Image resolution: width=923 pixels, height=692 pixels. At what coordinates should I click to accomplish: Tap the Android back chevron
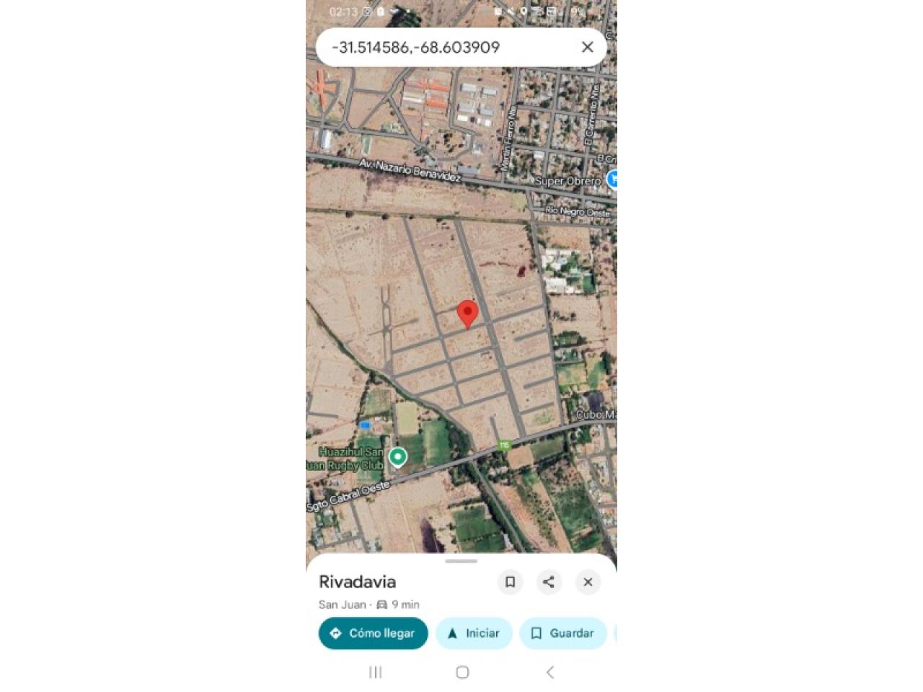point(550,672)
